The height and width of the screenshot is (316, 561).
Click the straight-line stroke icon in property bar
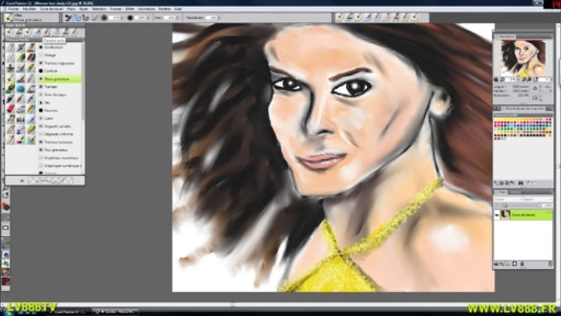(x=86, y=18)
